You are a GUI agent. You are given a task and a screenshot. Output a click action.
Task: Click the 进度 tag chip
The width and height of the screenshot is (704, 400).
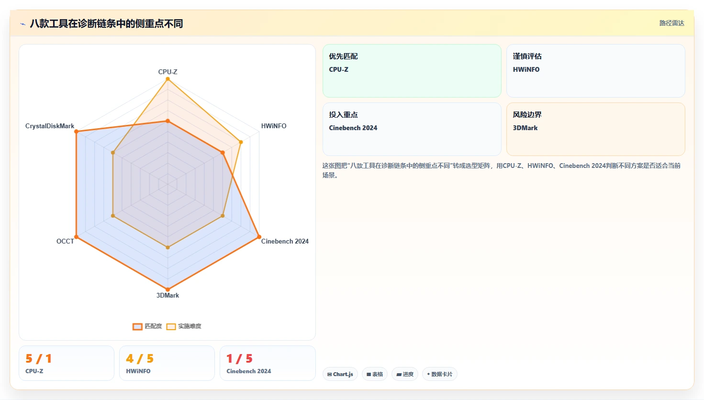pyautogui.click(x=405, y=374)
